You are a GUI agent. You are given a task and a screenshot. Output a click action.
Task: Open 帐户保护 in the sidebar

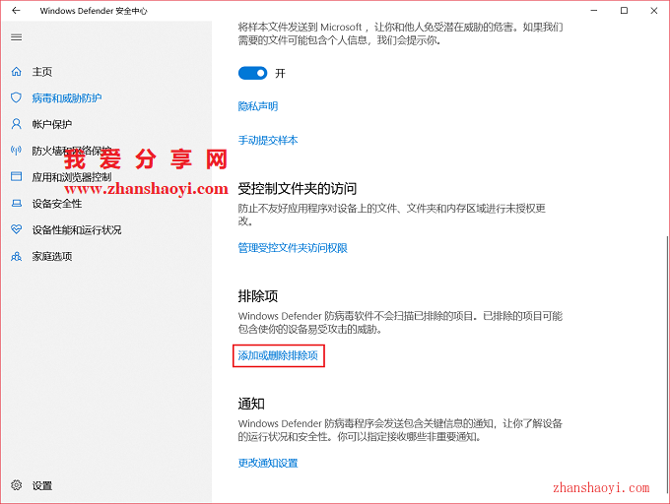(x=52, y=124)
